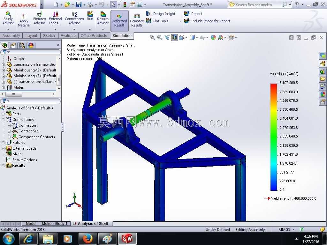Select the Mesh tree item
327x245 pixels.
click(x=14, y=154)
